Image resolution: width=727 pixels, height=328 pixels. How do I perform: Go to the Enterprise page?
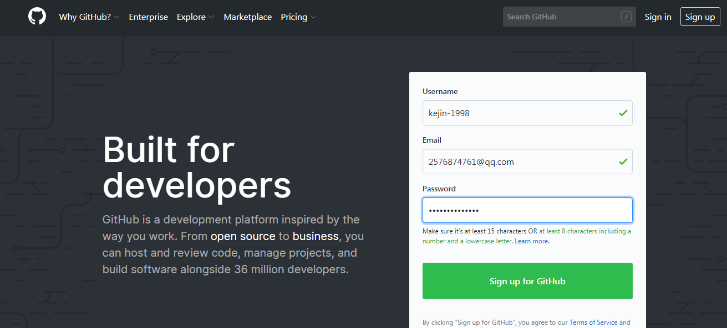pyautogui.click(x=148, y=17)
